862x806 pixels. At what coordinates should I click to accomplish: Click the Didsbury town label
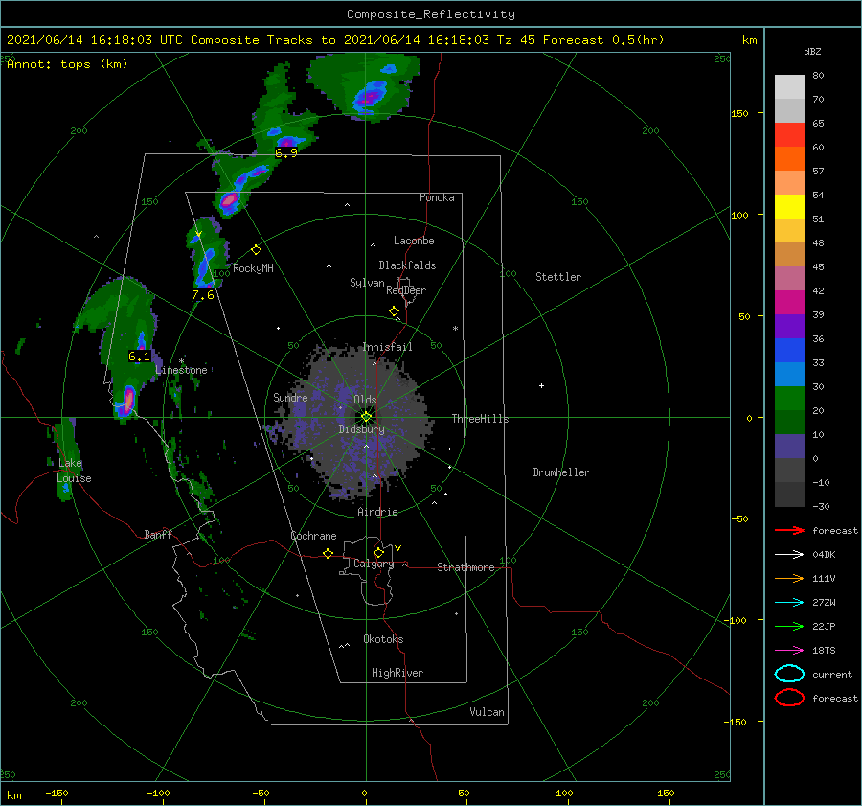362,429
